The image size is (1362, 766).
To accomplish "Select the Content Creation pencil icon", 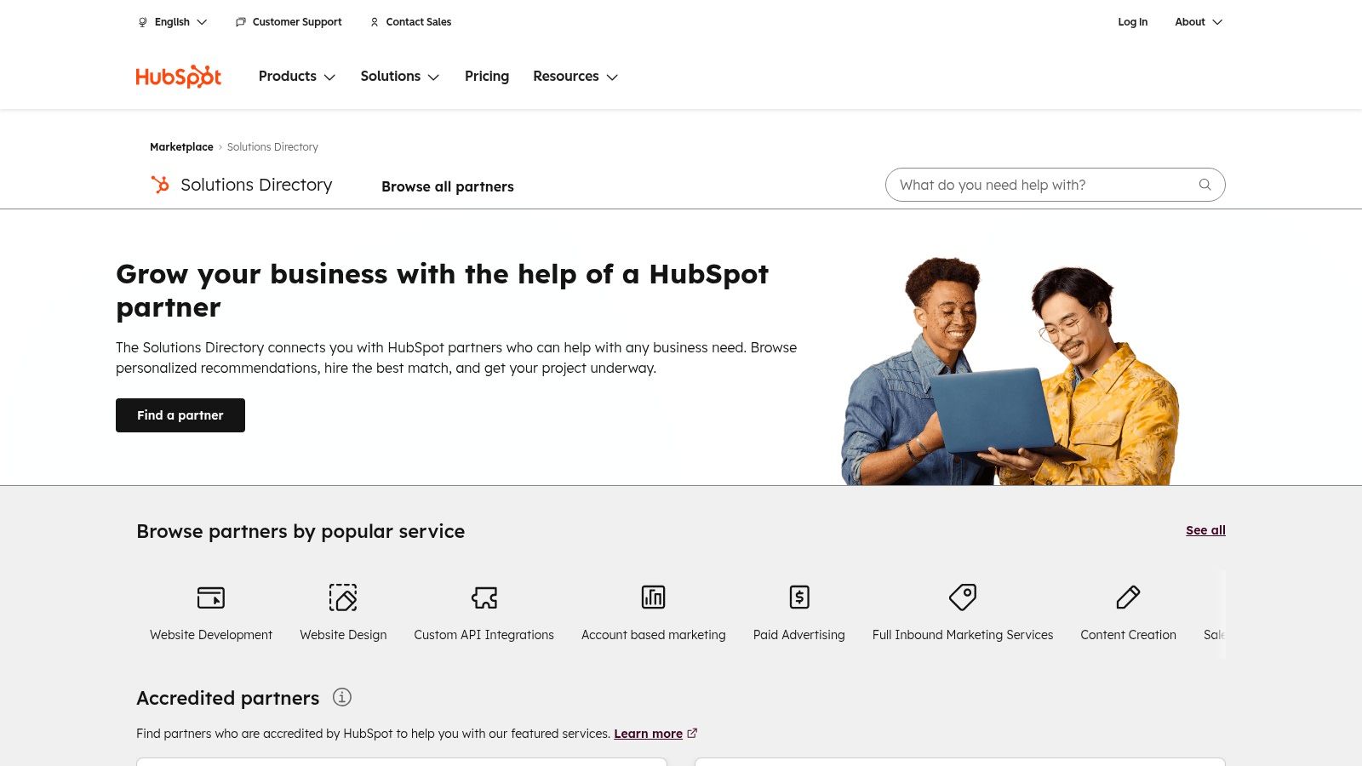I will [x=1128, y=597].
